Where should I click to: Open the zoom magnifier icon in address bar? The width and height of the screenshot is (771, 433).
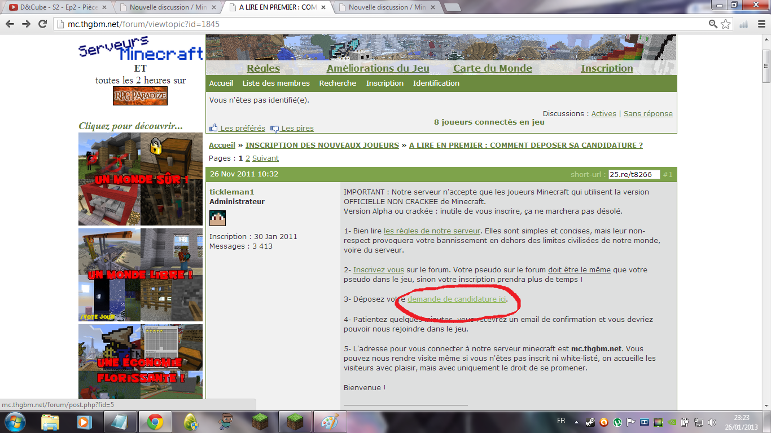coord(713,24)
